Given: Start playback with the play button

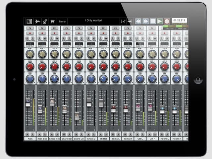Looking at the screenshot, I should [x=160, y=21].
